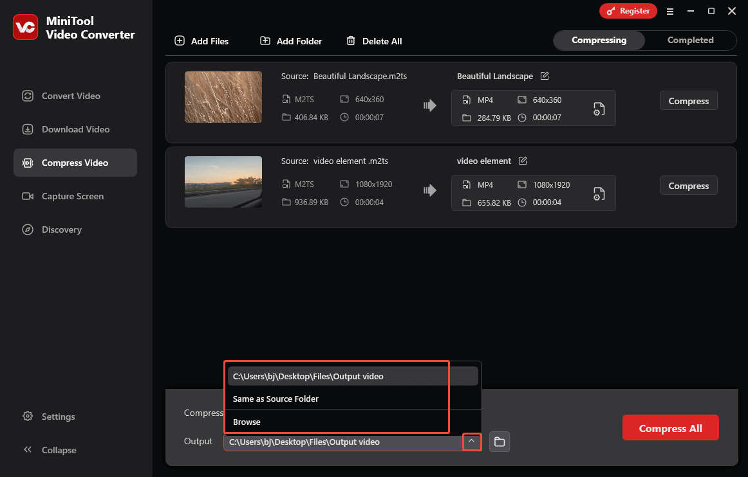The width and height of the screenshot is (748, 477).
Task: Click the 936.89 KB source size
Action: coord(311,202)
